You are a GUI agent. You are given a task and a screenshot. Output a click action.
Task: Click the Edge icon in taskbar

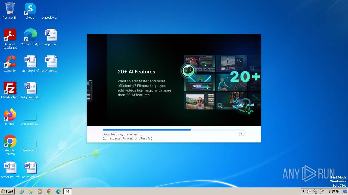pos(58,191)
